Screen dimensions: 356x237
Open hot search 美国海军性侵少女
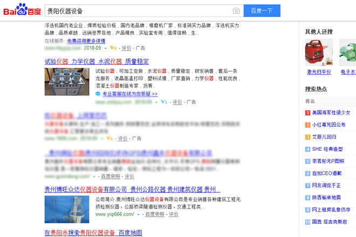click(x=331, y=113)
